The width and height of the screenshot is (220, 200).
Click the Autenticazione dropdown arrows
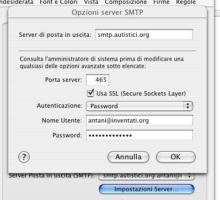188,106
